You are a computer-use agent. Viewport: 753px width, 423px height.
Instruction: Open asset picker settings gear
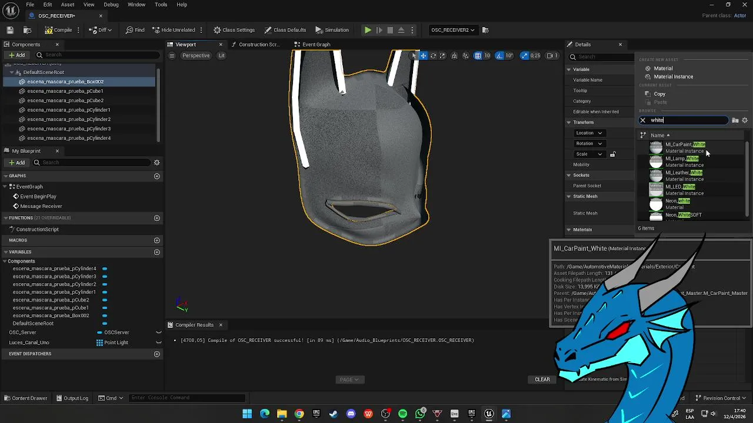point(745,120)
